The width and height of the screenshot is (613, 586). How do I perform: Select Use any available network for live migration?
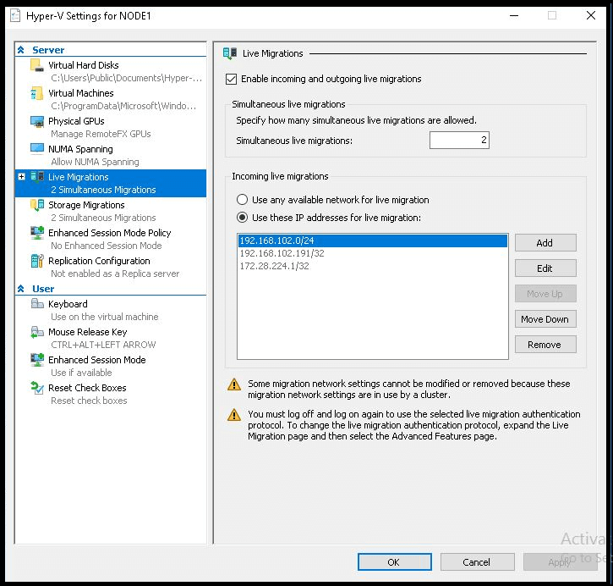click(242, 200)
